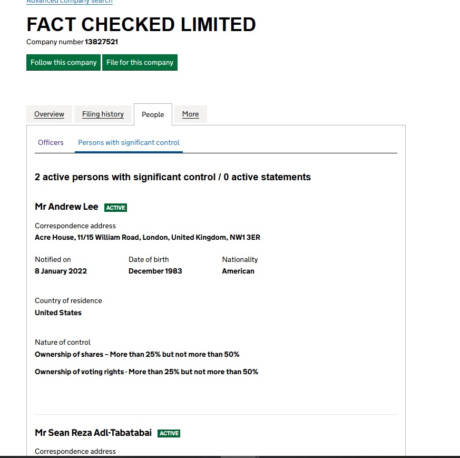460x458 pixels.
Task: Click the name Mr Andrew Lee
Action: pyautogui.click(x=66, y=207)
